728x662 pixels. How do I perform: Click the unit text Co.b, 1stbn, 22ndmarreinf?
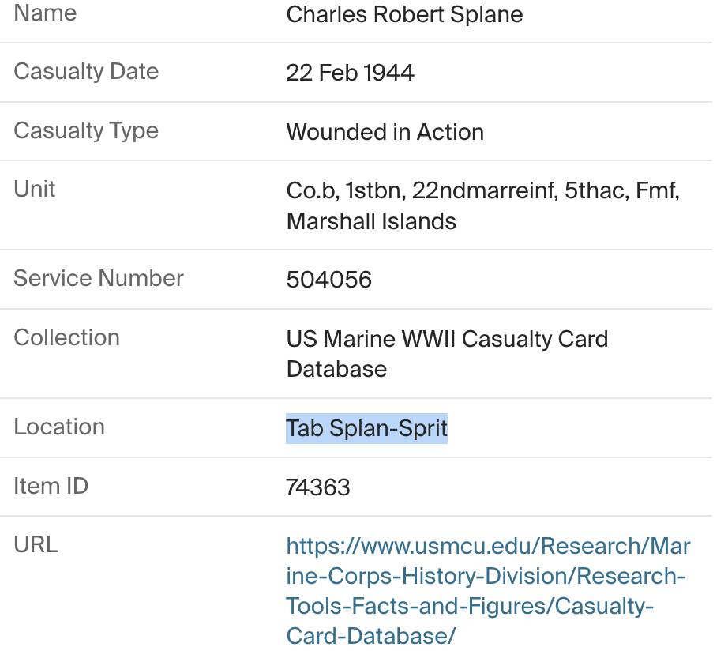422,191
